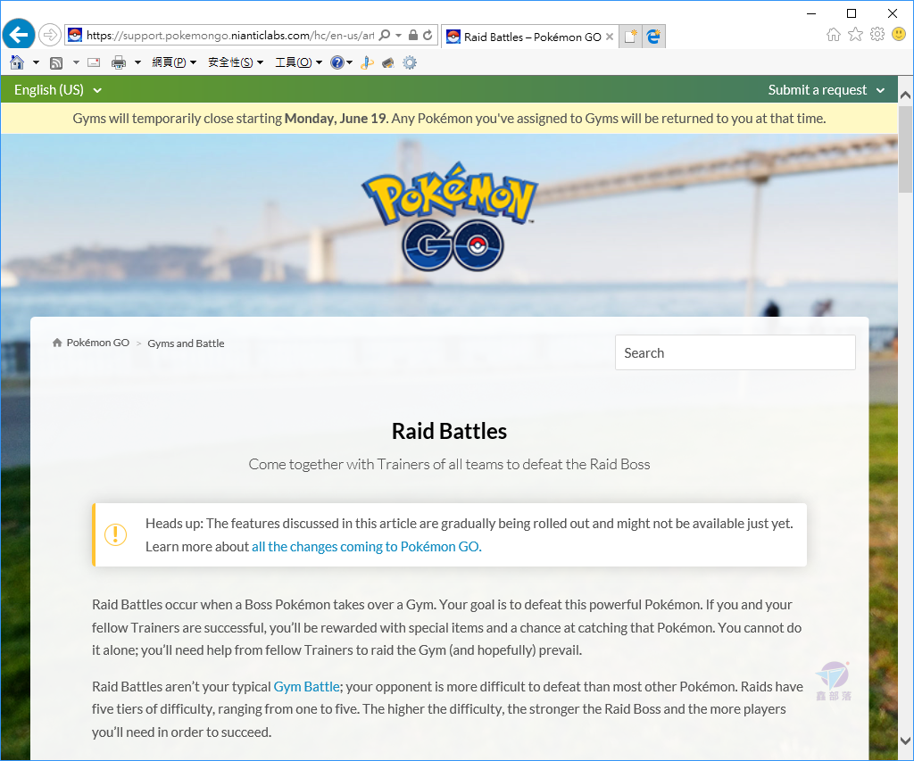The height and width of the screenshot is (761, 914).
Task: Click the RSS feeds icon
Action: (56, 63)
